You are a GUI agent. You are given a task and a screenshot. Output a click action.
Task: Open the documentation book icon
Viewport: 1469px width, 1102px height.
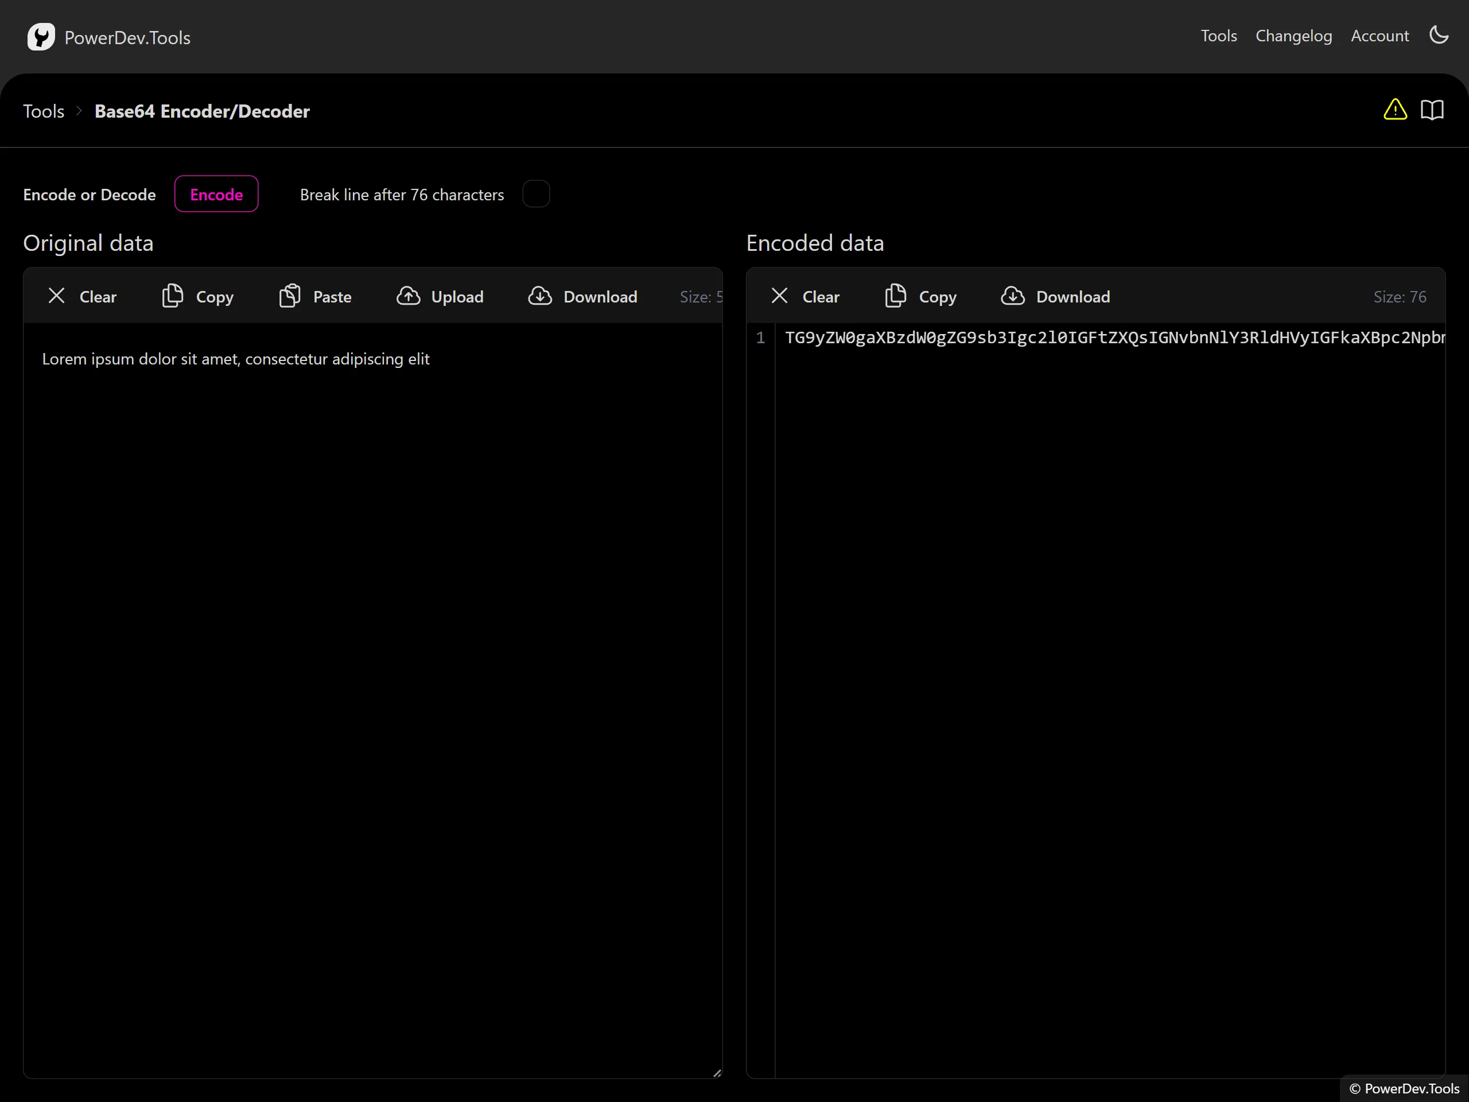(1432, 110)
